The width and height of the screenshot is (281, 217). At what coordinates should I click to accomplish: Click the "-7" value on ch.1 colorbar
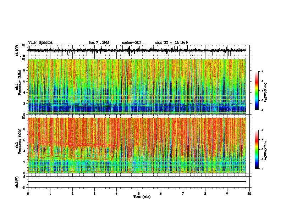pyautogui.click(x=261, y=110)
